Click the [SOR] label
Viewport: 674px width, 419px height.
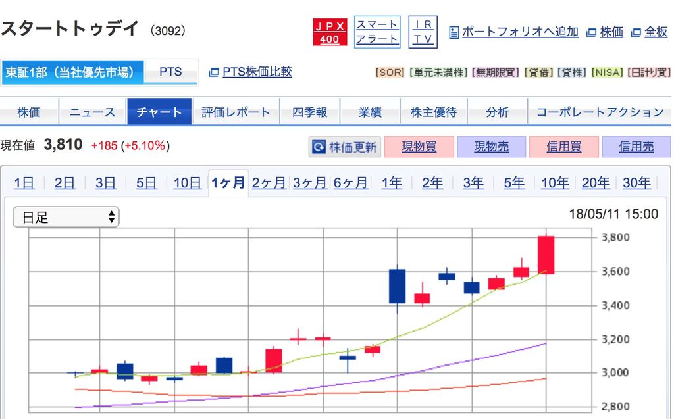(x=390, y=72)
